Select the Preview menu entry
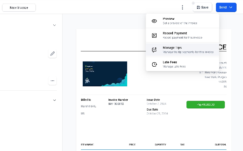This screenshot has width=243, height=151. [x=182, y=21]
